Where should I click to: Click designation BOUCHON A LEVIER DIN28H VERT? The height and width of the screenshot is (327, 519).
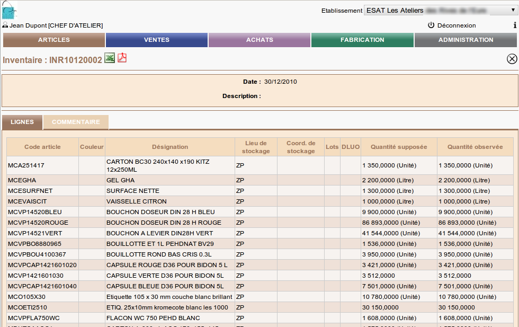159,233
